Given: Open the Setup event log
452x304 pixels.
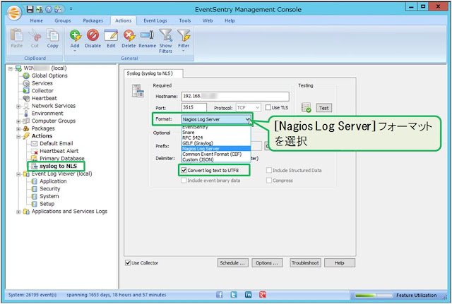Looking at the screenshot, I should (x=47, y=204).
